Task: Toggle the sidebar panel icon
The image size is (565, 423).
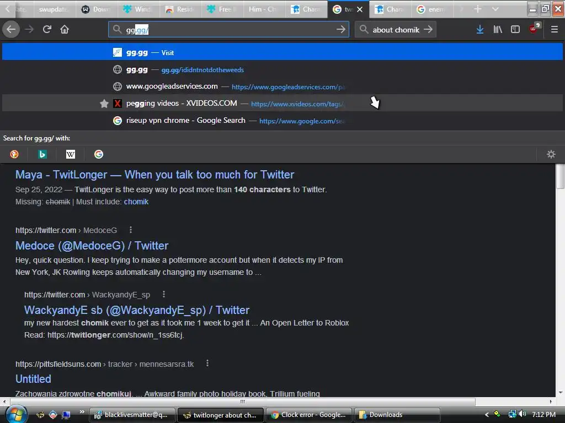Action: [x=515, y=30]
